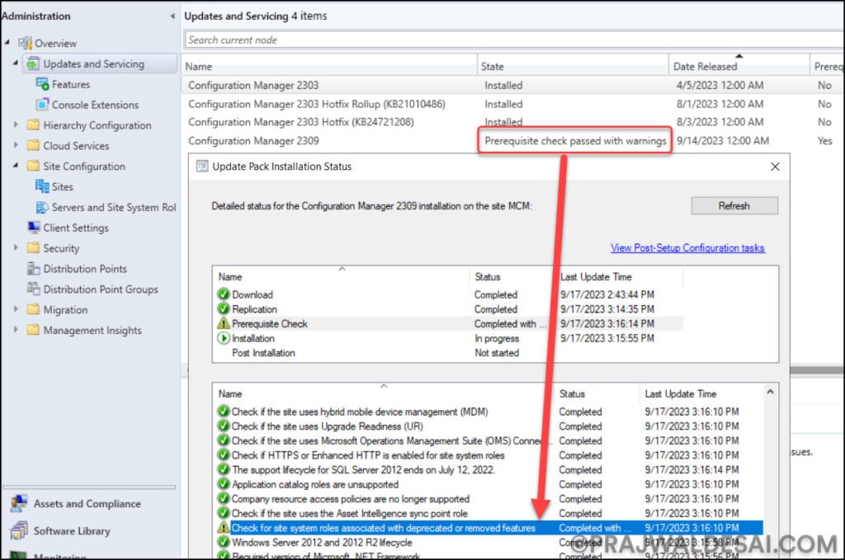Select Distribution Point Groups node
This screenshot has width=845, height=560.
point(101,289)
